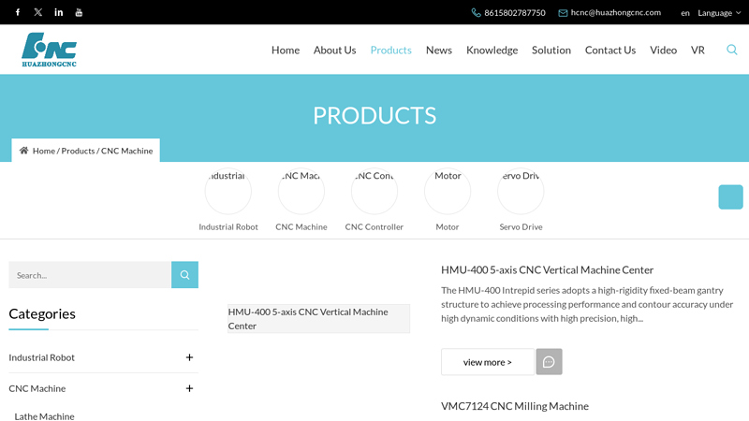Open the Lathe Machine subcategory
Image resolution: width=749 pixels, height=421 pixels.
click(x=44, y=416)
